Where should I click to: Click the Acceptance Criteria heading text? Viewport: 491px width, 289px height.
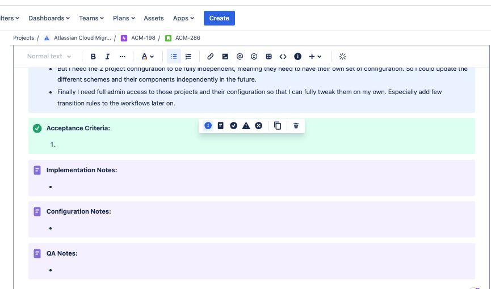pos(78,128)
